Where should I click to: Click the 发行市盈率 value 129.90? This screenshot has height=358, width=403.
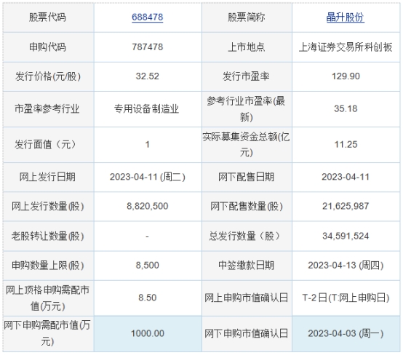(346, 76)
